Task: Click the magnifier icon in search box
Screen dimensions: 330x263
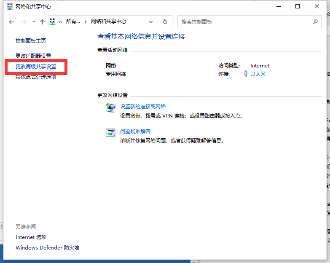Action: point(315,21)
